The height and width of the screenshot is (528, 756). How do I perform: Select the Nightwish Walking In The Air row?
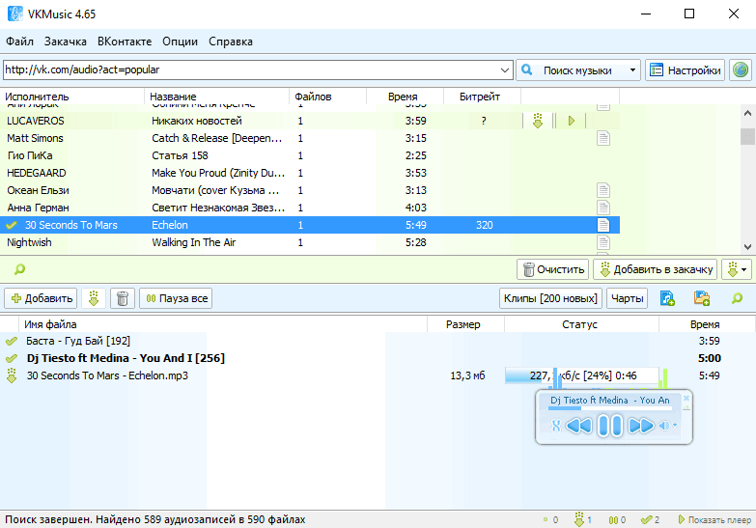(310, 242)
